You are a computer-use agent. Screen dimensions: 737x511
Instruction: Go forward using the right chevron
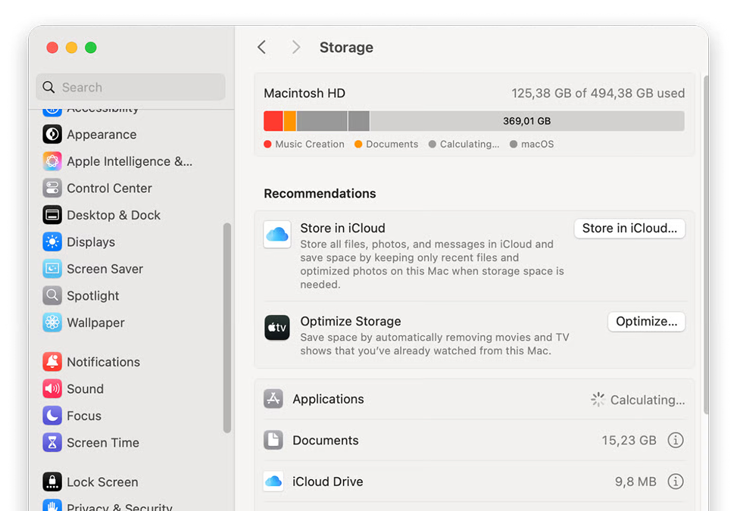pos(296,48)
